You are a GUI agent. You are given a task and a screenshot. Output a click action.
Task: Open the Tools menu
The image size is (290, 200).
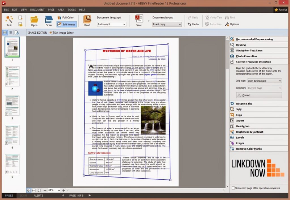(71, 10)
